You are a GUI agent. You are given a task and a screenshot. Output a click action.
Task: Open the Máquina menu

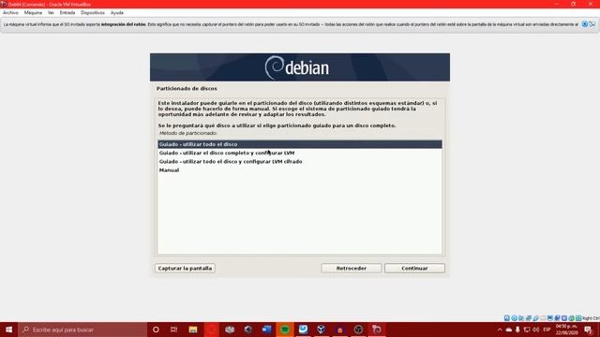pos(34,12)
